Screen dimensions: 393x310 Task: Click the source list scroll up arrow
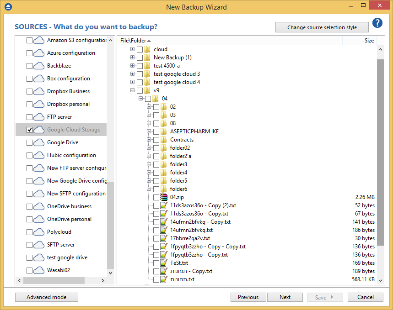(111, 40)
